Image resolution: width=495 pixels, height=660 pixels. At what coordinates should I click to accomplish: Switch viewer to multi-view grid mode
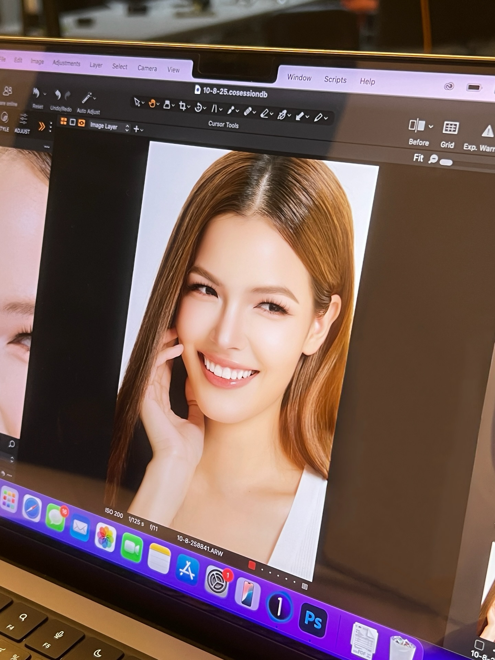[x=64, y=121]
